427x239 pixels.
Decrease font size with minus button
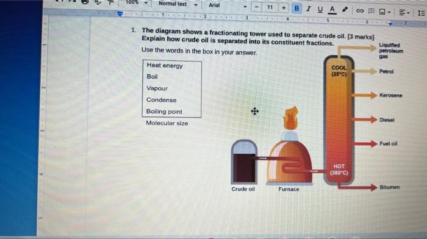click(x=257, y=7)
